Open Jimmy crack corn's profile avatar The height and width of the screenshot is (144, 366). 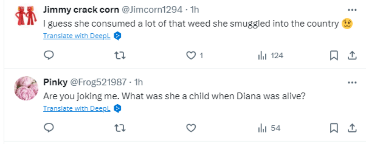[x=26, y=16]
